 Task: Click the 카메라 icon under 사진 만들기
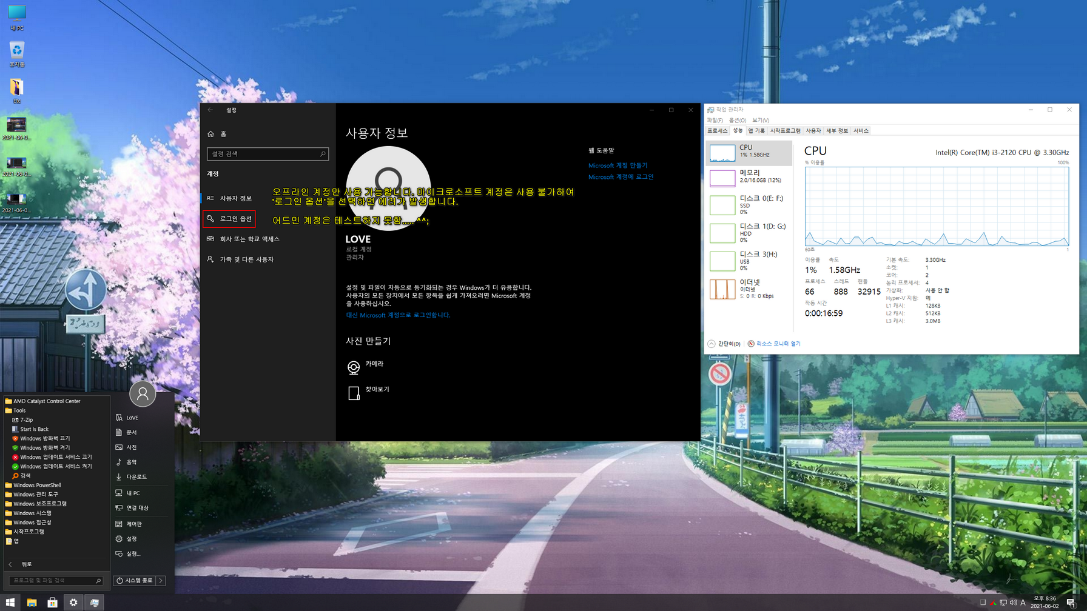pyautogui.click(x=354, y=367)
